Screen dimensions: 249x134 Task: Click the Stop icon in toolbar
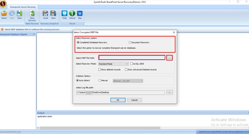click(x=12, y=14)
